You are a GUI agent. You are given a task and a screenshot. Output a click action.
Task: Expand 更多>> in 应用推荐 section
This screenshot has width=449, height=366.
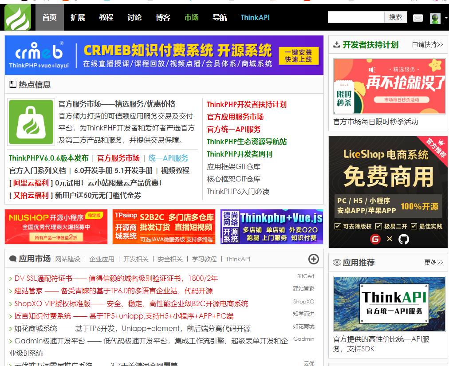coord(433,263)
